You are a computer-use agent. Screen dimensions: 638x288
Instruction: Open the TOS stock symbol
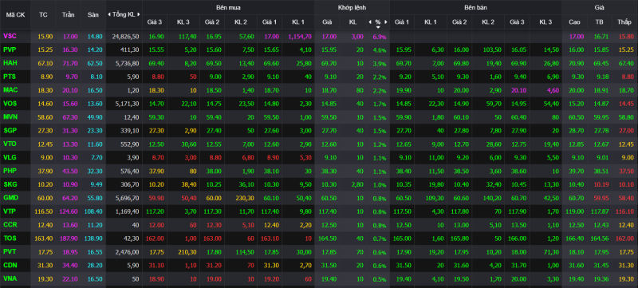click(10, 238)
